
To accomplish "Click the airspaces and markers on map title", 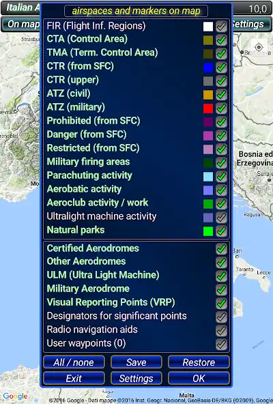I will [x=136, y=11].
